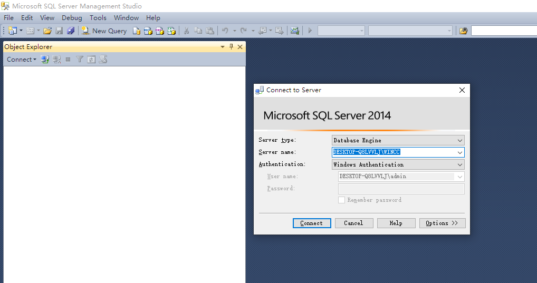Click the Open File folder icon
This screenshot has height=283, width=537.
(x=47, y=31)
